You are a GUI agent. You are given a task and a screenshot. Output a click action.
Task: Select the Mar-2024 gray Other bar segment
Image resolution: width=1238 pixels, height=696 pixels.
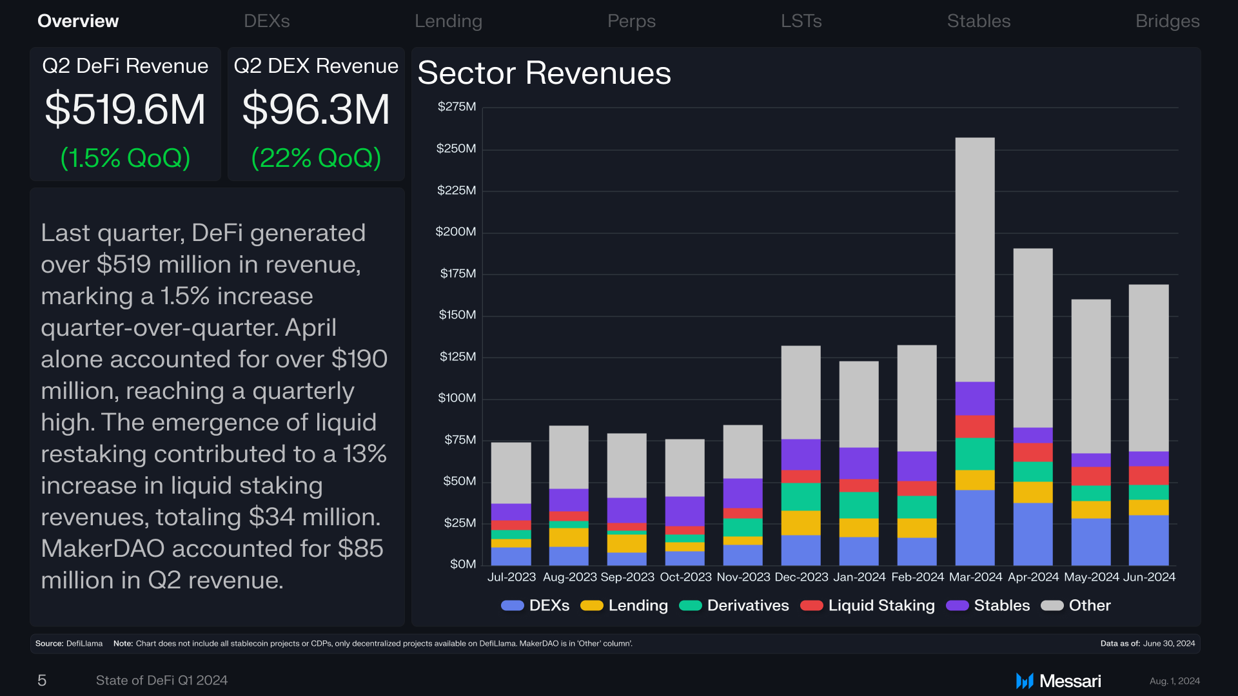click(975, 260)
